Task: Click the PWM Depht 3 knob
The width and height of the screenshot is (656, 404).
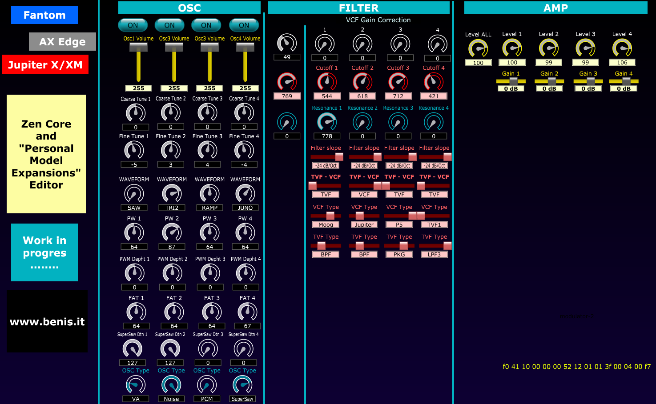Action: (210, 273)
